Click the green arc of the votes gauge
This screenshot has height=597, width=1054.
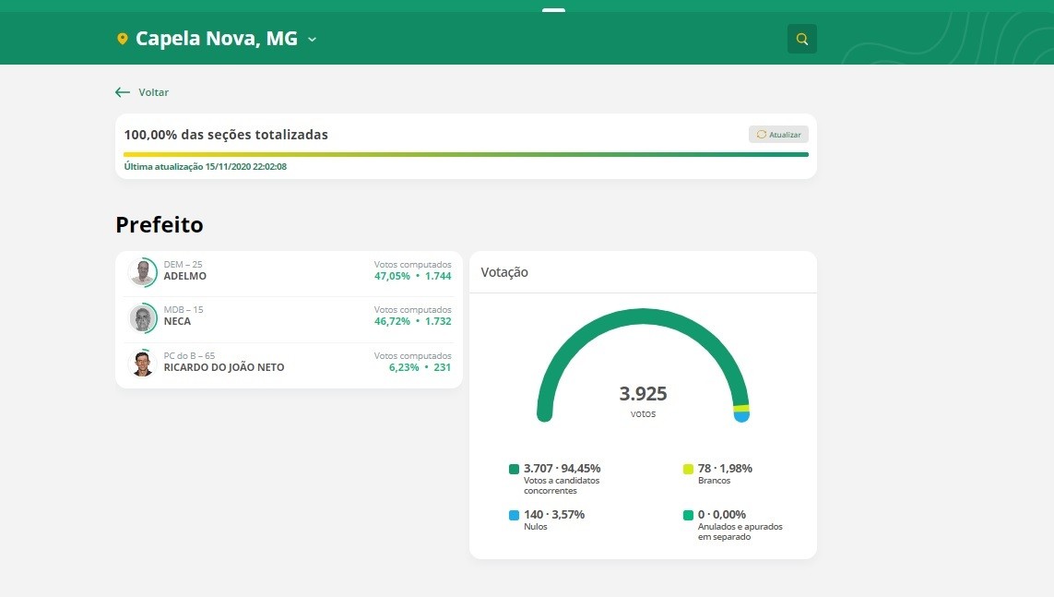pos(643,317)
